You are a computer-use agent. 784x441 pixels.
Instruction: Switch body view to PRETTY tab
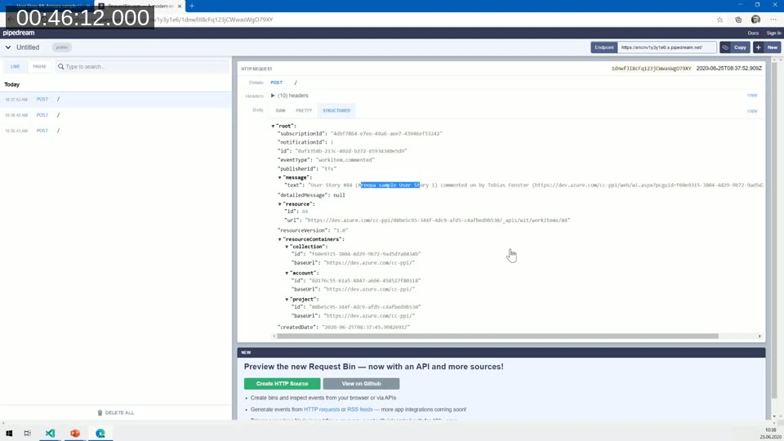304,110
